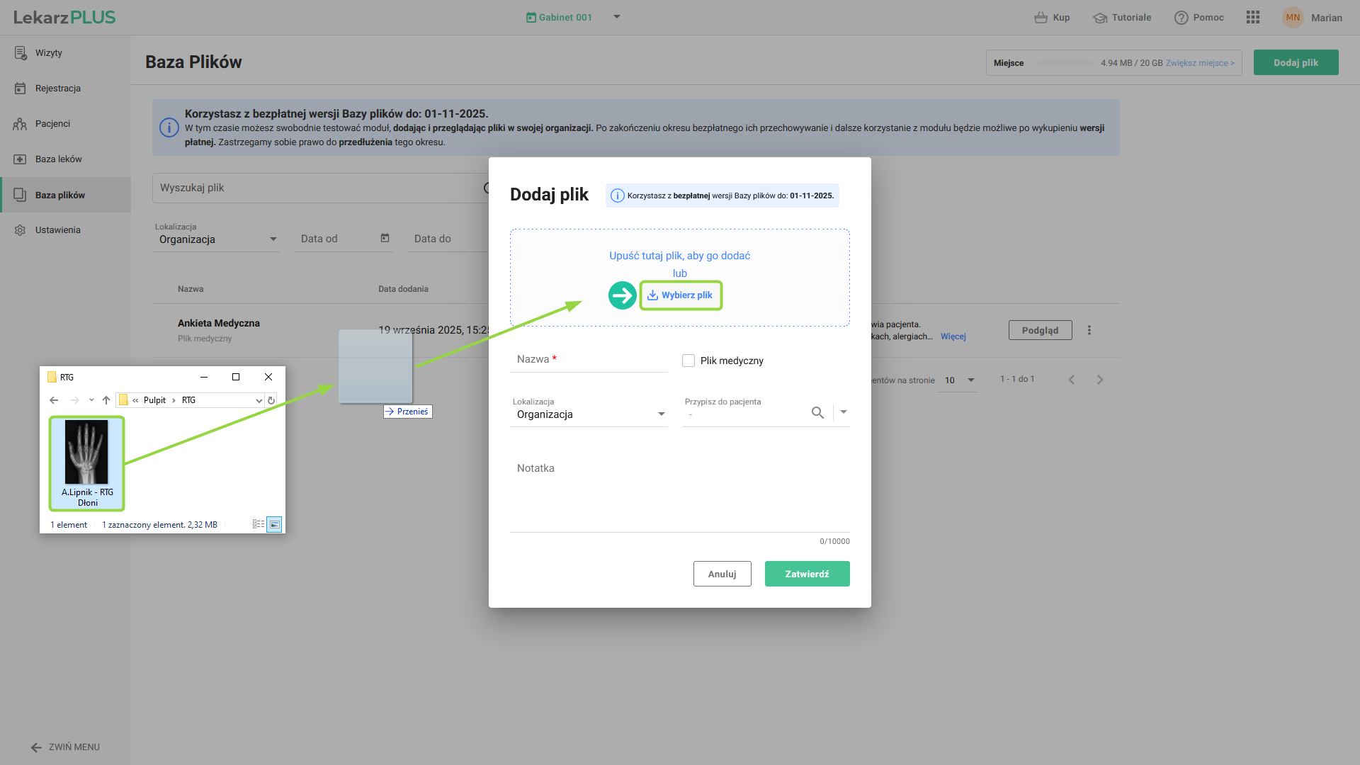Select the A.Lipnik RTG Dłoni thumbnail
This screenshot has width=1360, height=765.
[86, 462]
